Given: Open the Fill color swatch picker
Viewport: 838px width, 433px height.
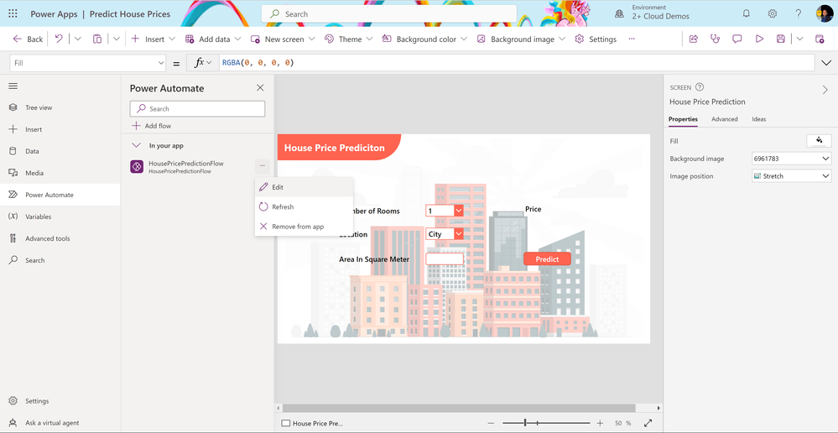Looking at the screenshot, I should 819,141.
